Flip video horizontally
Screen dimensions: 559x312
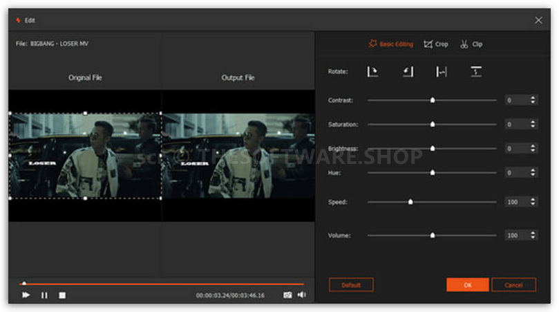coord(442,72)
